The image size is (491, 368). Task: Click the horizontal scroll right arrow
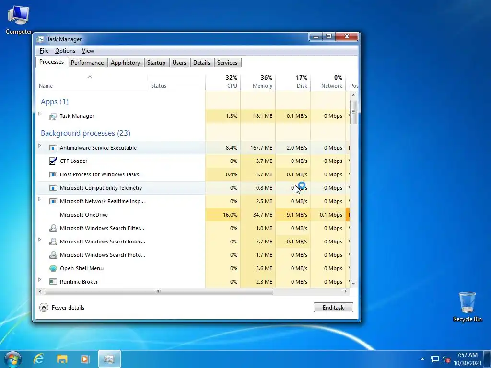pos(345,292)
